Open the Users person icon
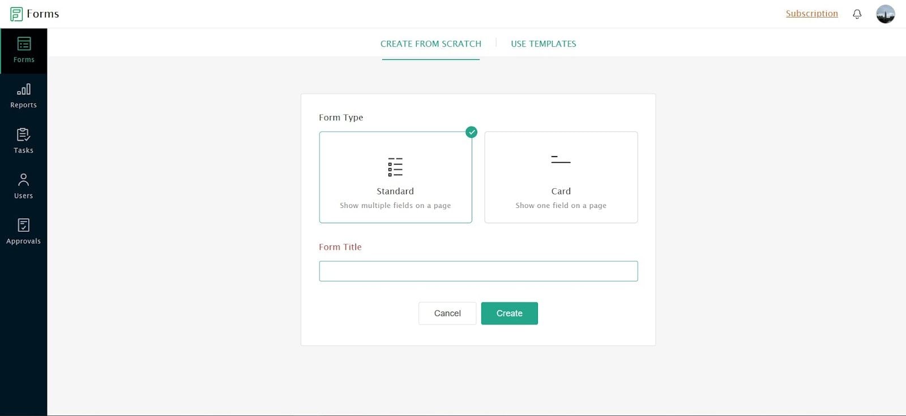 tap(23, 180)
